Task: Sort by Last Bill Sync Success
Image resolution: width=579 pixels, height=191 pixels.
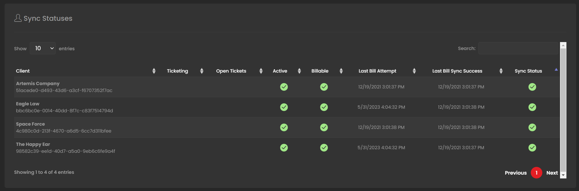Action: click(457, 71)
